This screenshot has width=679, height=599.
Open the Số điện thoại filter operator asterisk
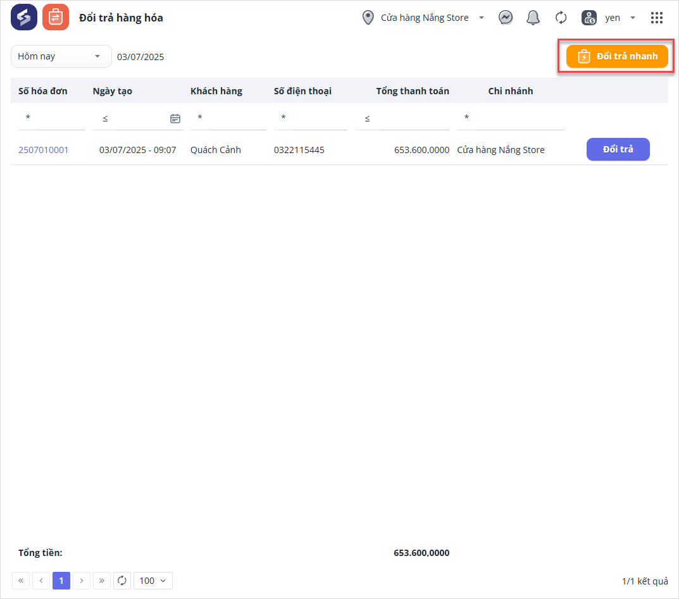[x=283, y=118]
